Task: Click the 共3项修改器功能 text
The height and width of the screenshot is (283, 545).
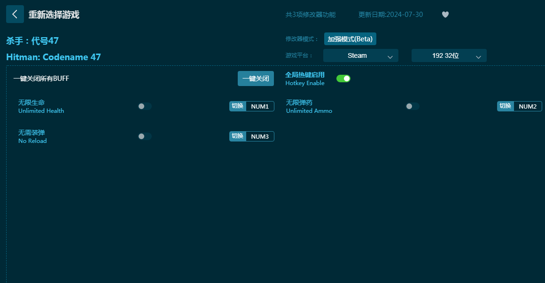Action: click(311, 15)
